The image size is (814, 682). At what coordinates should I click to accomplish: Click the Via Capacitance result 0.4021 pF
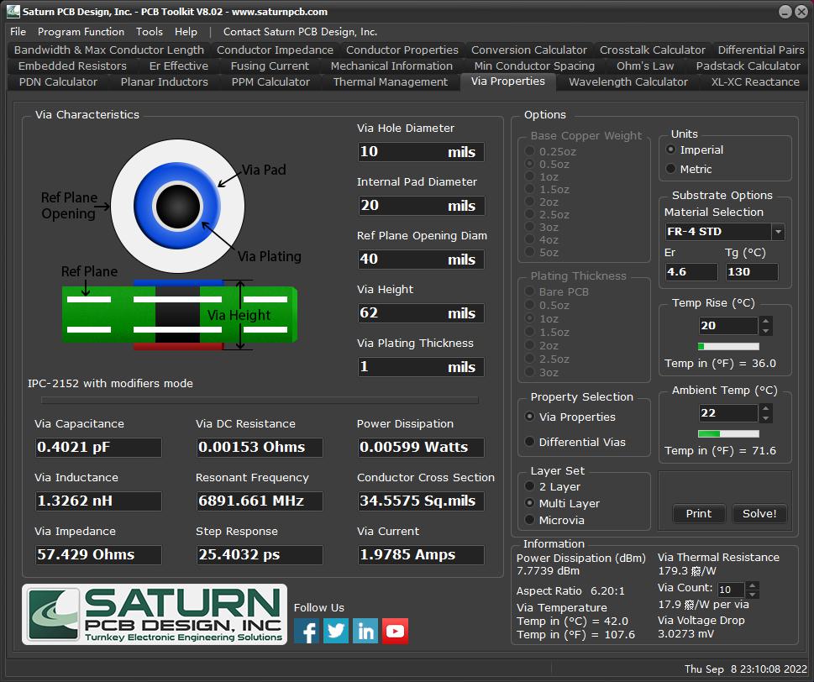[x=98, y=448]
